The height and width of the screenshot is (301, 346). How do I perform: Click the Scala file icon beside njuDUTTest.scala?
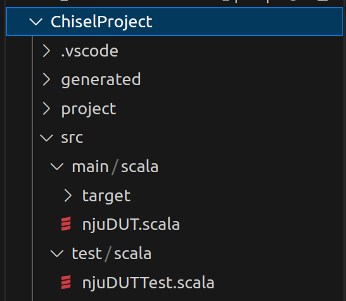point(66,282)
